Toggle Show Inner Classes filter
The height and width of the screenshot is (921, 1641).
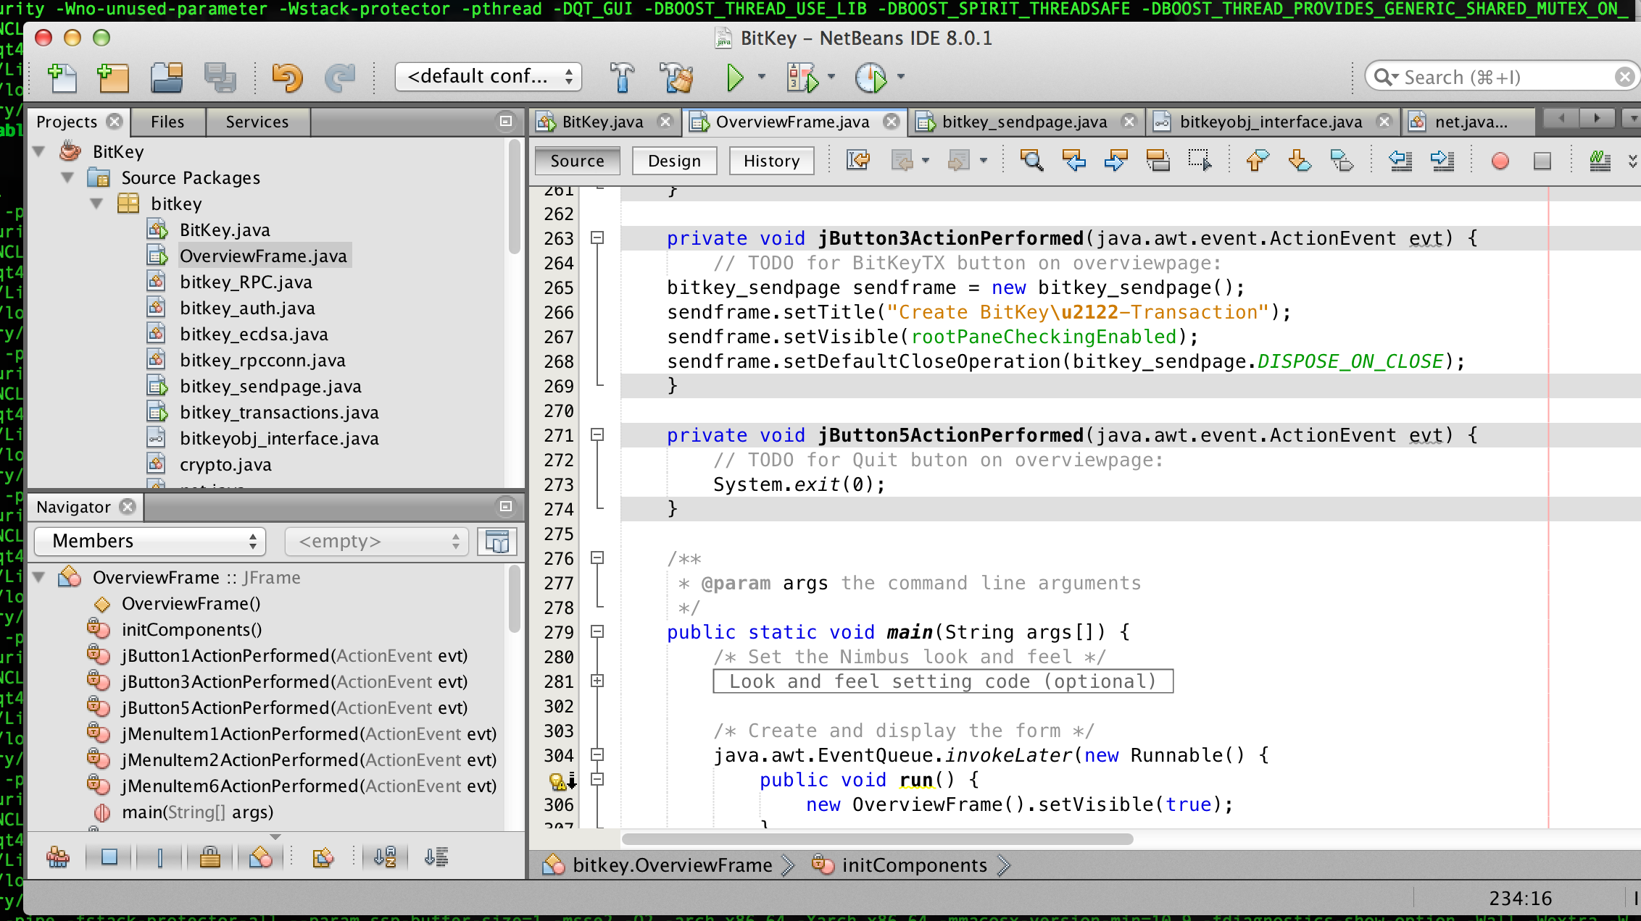[261, 857]
